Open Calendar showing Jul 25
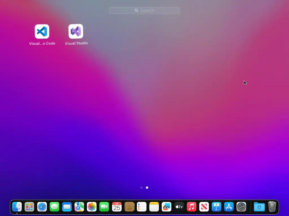The width and height of the screenshot is (289, 216). (x=117, y=207)
